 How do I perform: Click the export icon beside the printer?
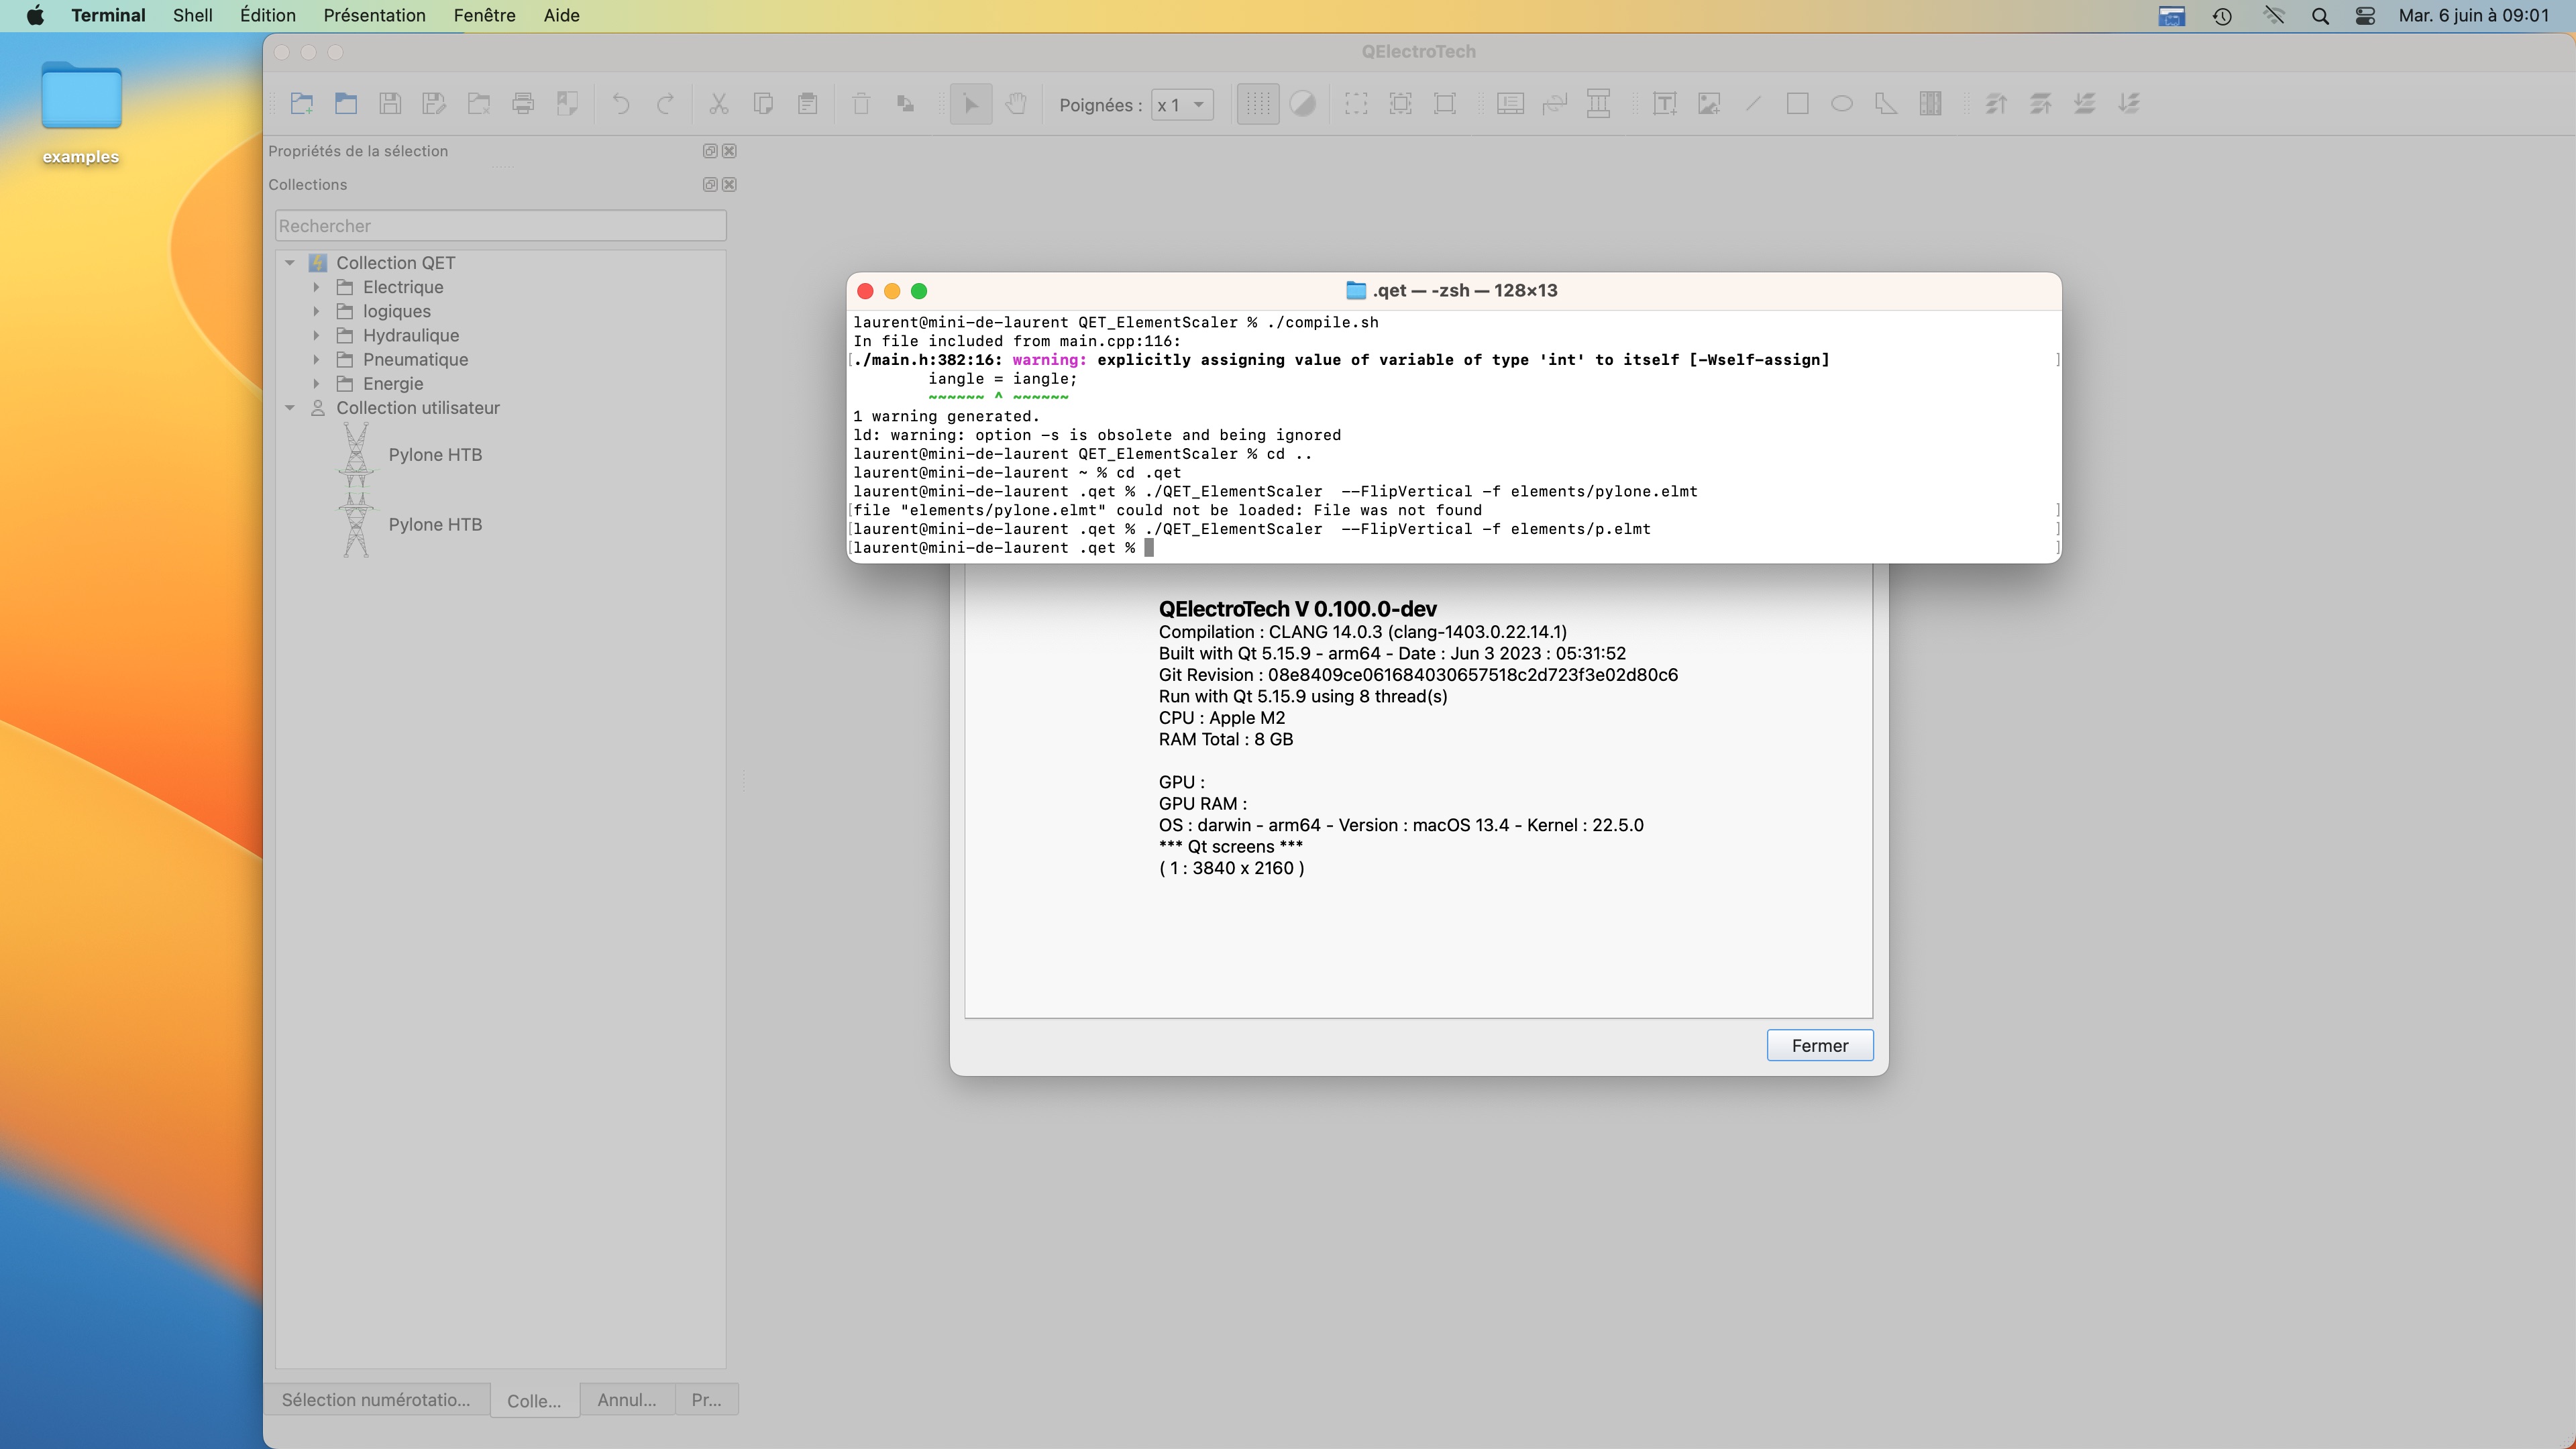567,103
